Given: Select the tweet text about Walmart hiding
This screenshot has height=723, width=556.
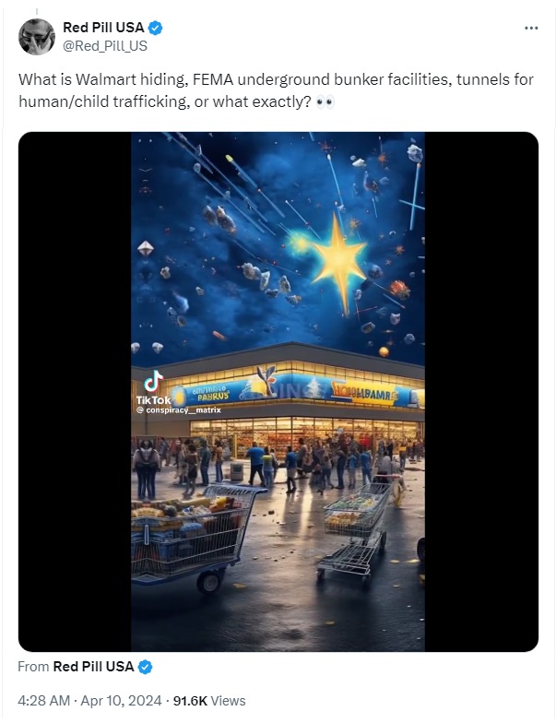Looking at the screenshot, I should 276,90.
